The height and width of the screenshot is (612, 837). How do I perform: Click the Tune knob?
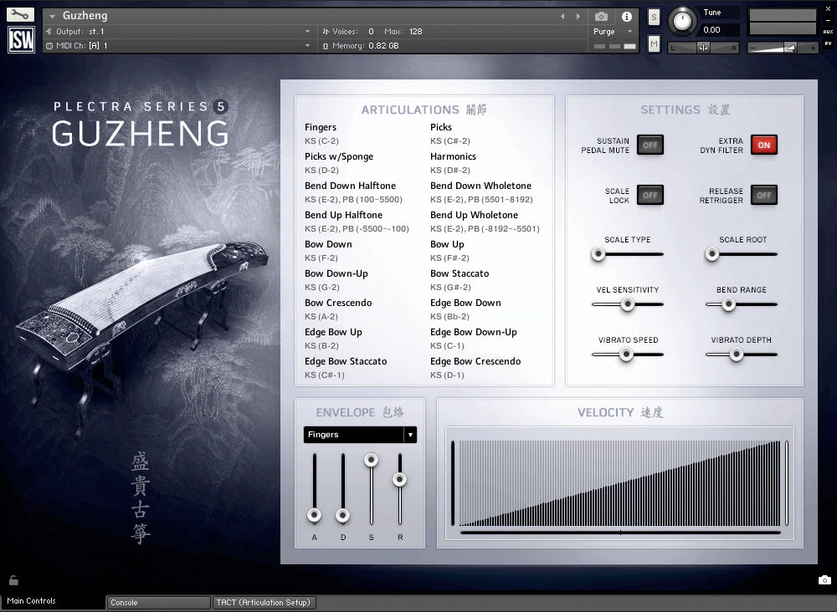[x=684, y=21]
